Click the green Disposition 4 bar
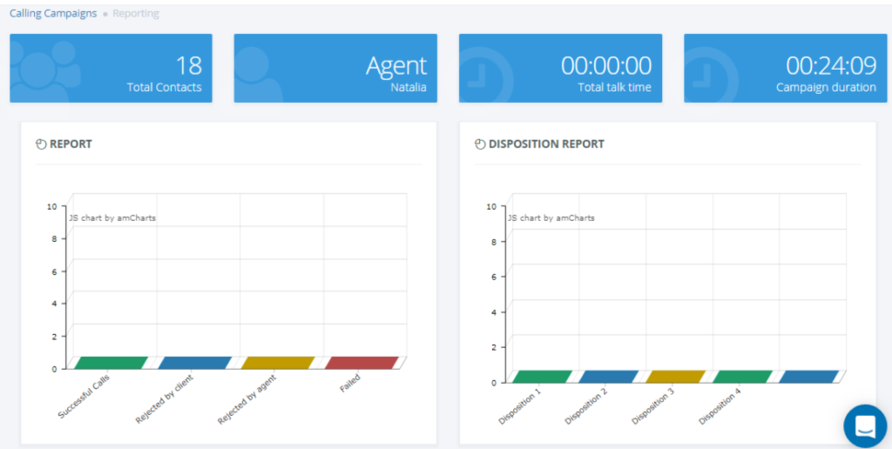The image size is (892, 449). click(742, 376)
